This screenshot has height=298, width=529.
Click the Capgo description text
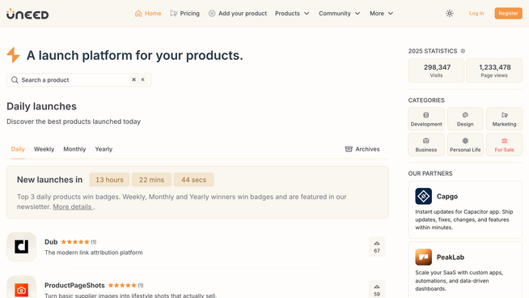click(x=464, y=219)
